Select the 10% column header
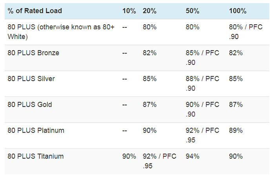The image size is (274, 176). 129,11
